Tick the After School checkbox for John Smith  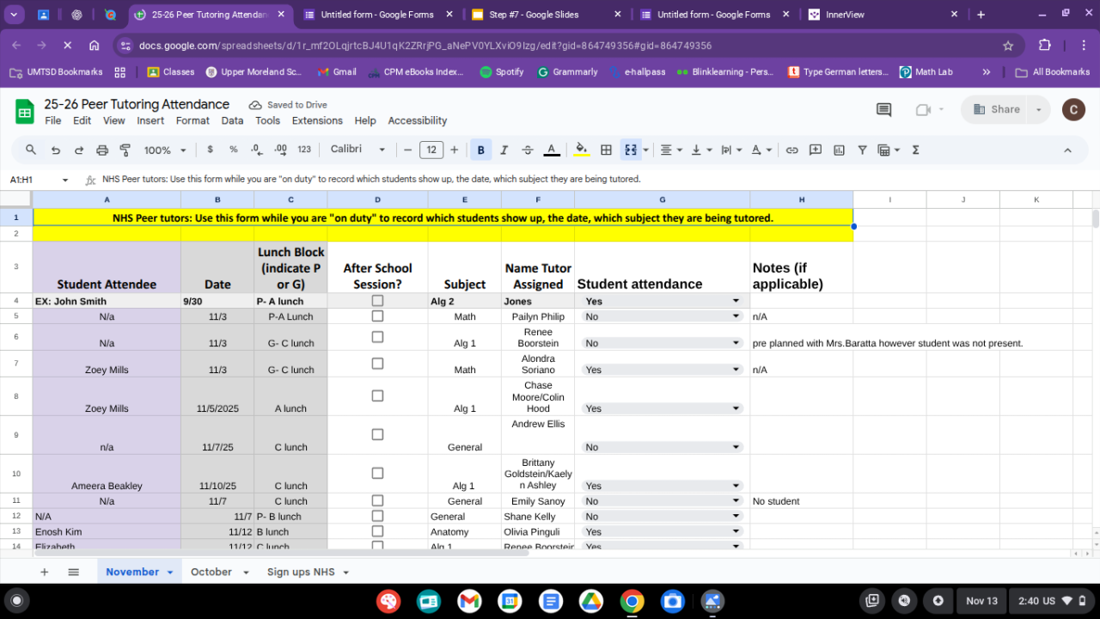(377, 301)
